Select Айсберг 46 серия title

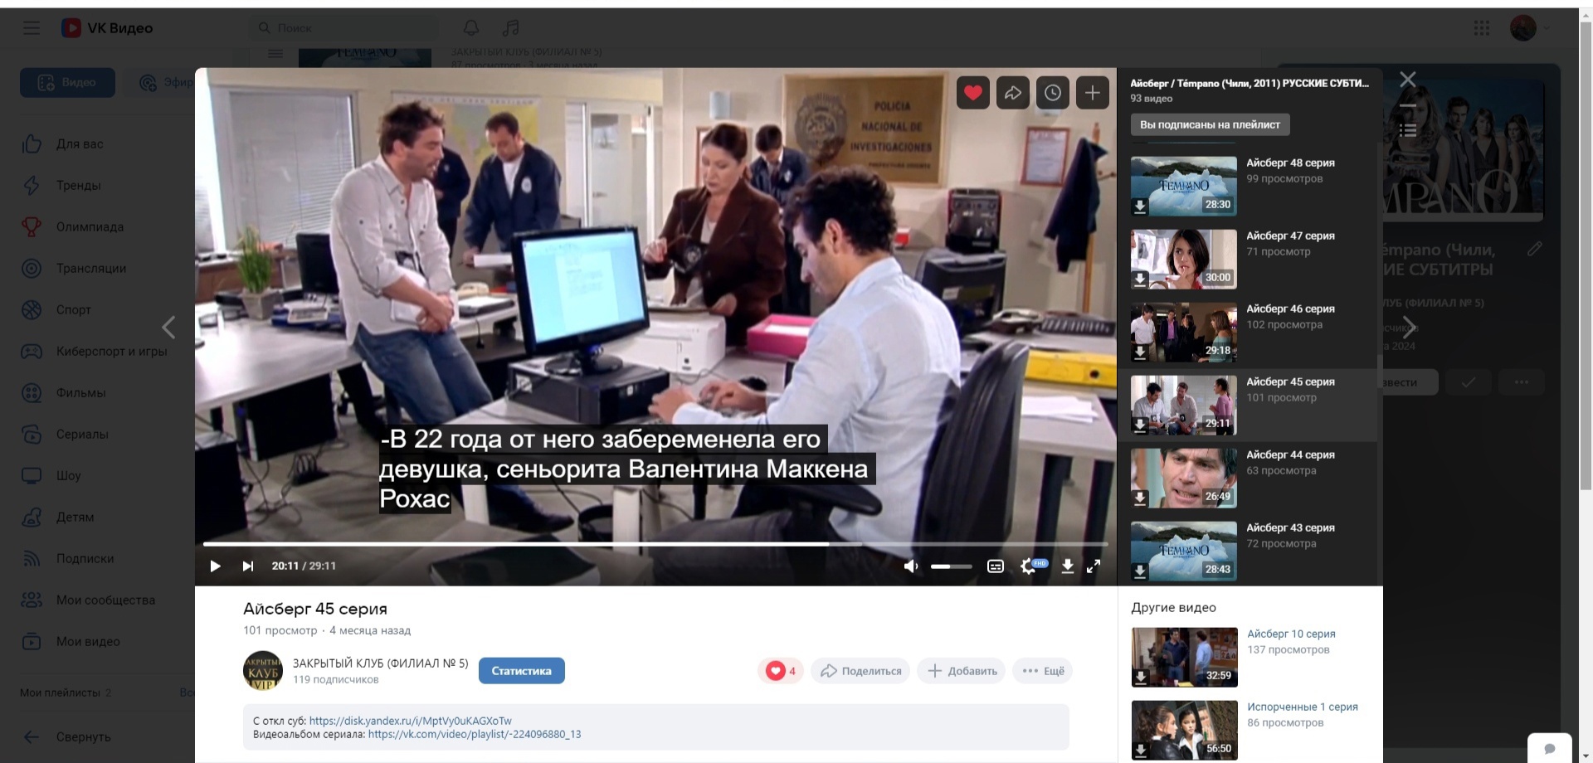(x=1290, y=309)
